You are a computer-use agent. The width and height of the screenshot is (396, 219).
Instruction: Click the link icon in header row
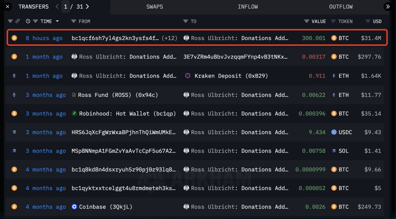[17, 21]
